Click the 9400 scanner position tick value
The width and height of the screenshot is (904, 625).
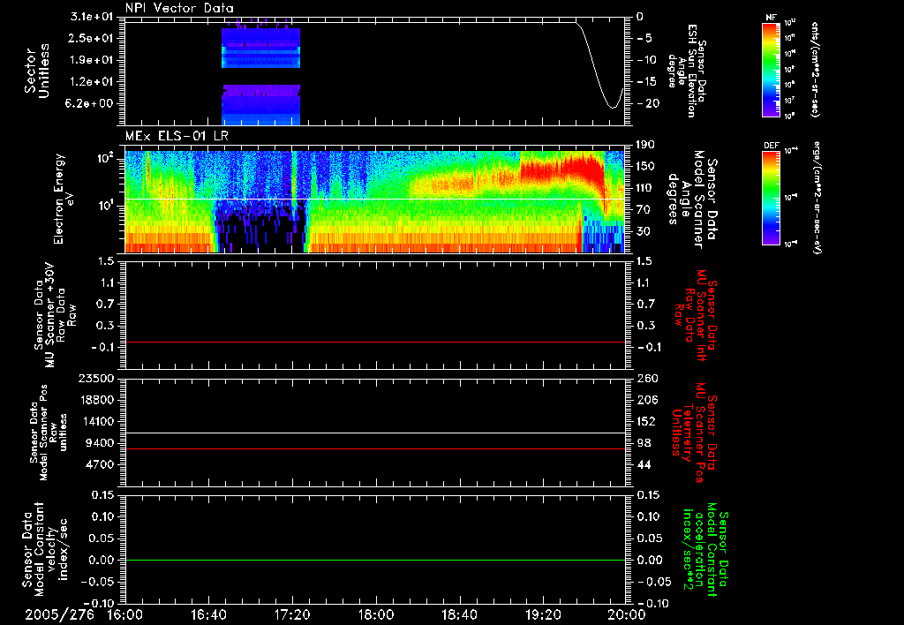(x=100, y=443)
